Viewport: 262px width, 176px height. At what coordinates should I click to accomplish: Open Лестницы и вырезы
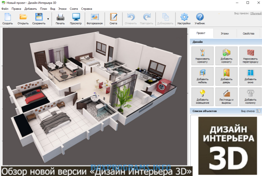(x=226, y=97)
